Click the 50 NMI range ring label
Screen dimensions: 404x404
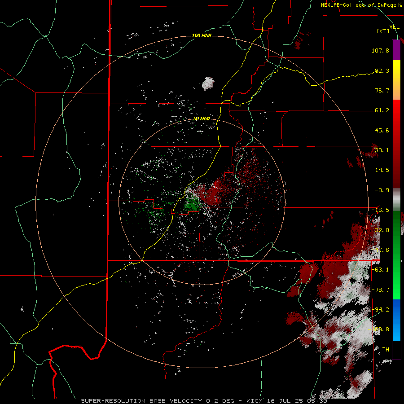(202, 119)
